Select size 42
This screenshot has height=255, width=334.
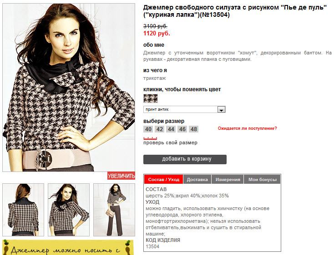click(x=160, y=129)
